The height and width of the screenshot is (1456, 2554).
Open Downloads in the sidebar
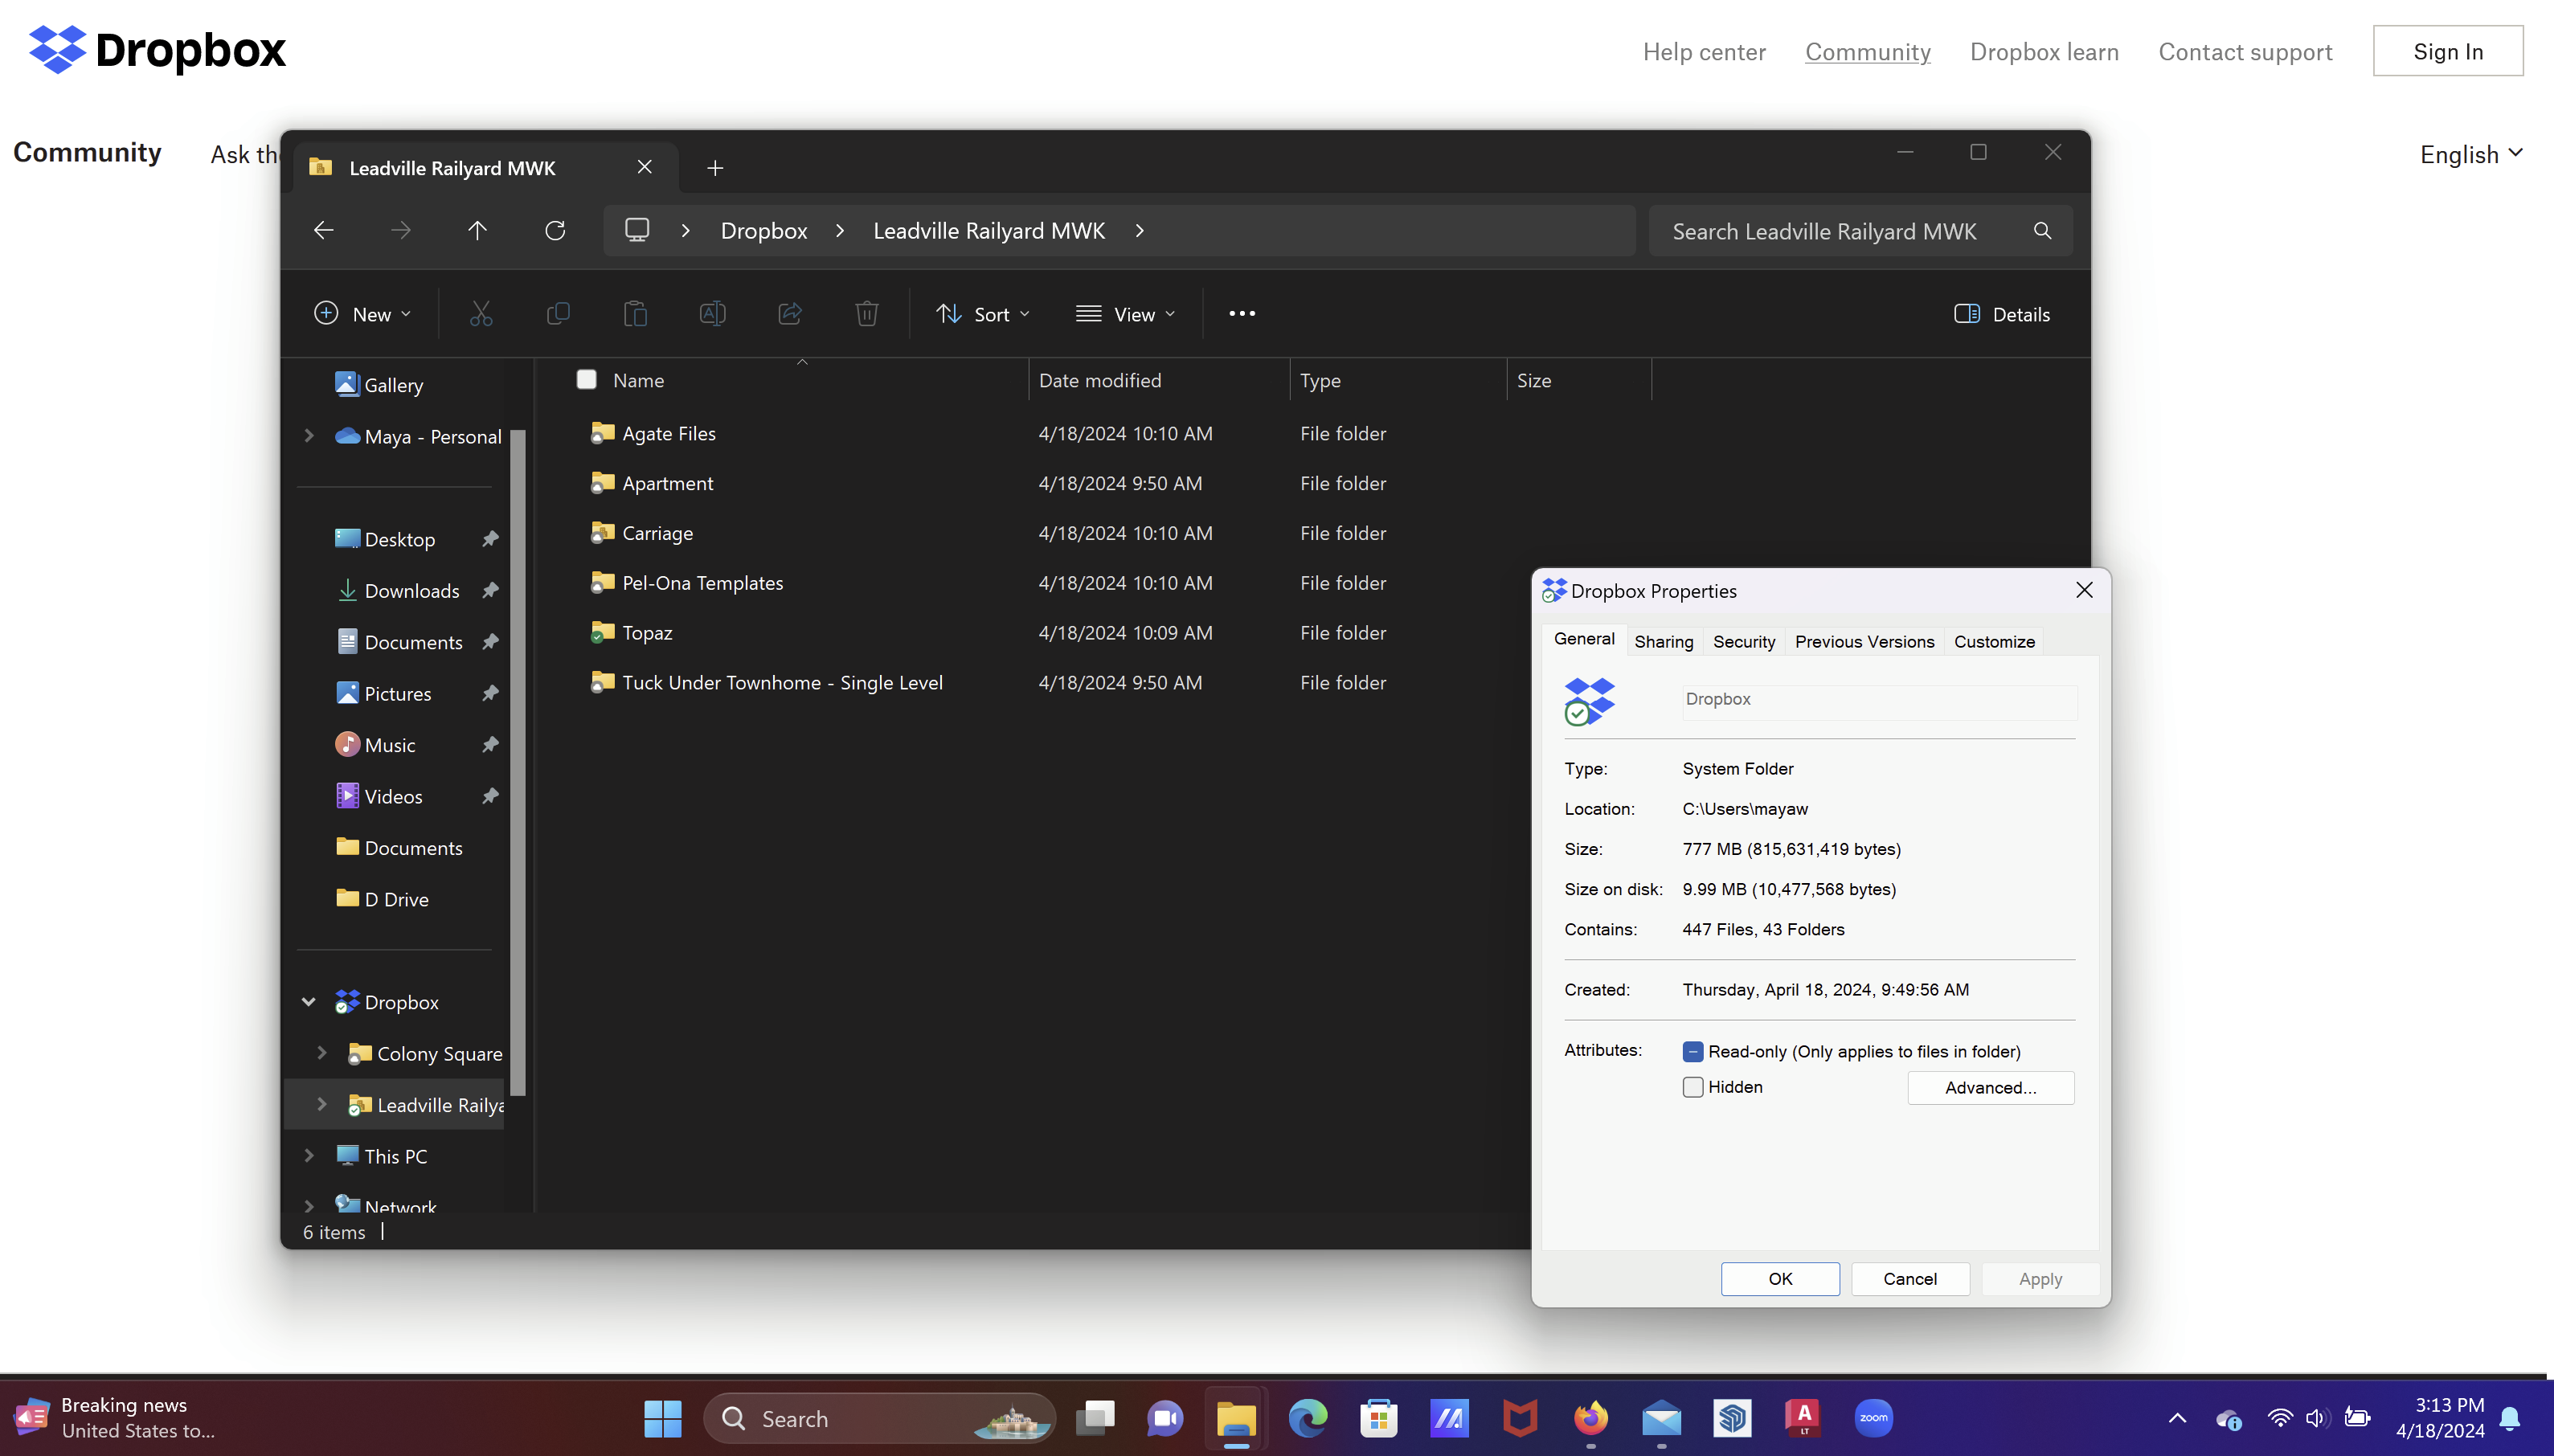click(411, 591)
